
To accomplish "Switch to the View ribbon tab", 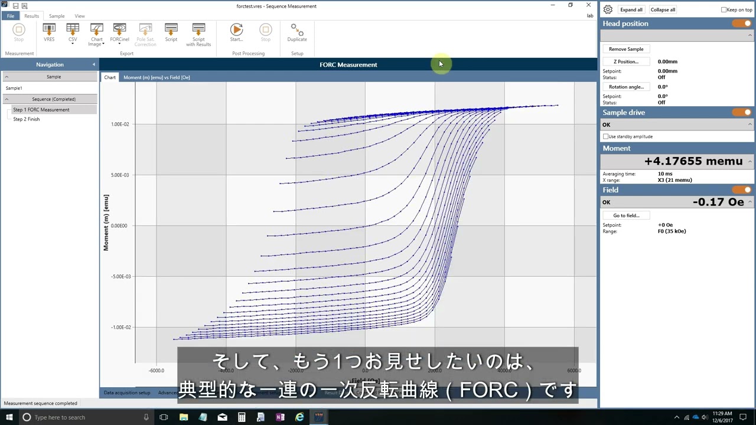I will (x=80, y=16).
